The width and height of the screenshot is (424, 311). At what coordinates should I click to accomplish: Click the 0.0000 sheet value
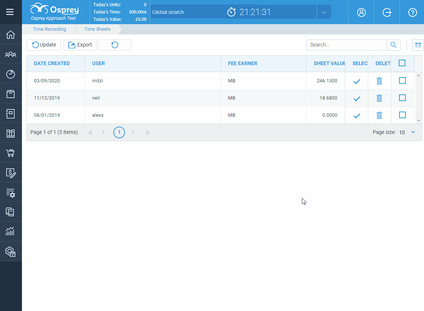(x=330, y=115)
